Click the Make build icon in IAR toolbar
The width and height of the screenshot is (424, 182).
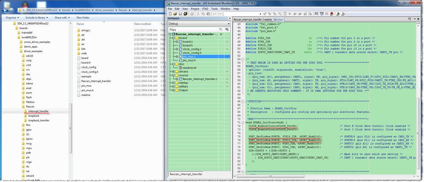(322, 14)
